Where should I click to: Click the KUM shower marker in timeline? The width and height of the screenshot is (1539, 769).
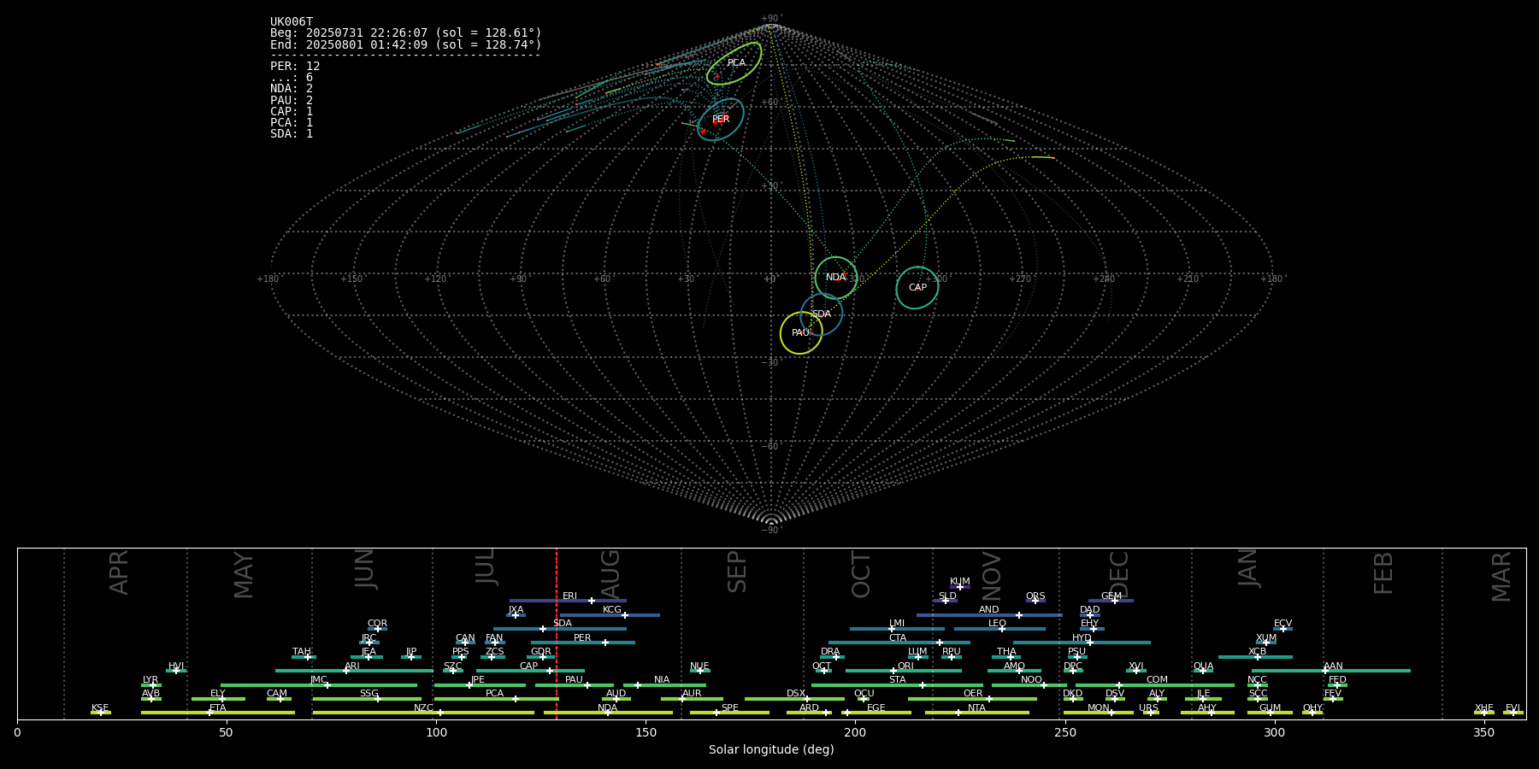tap(960, 586)
